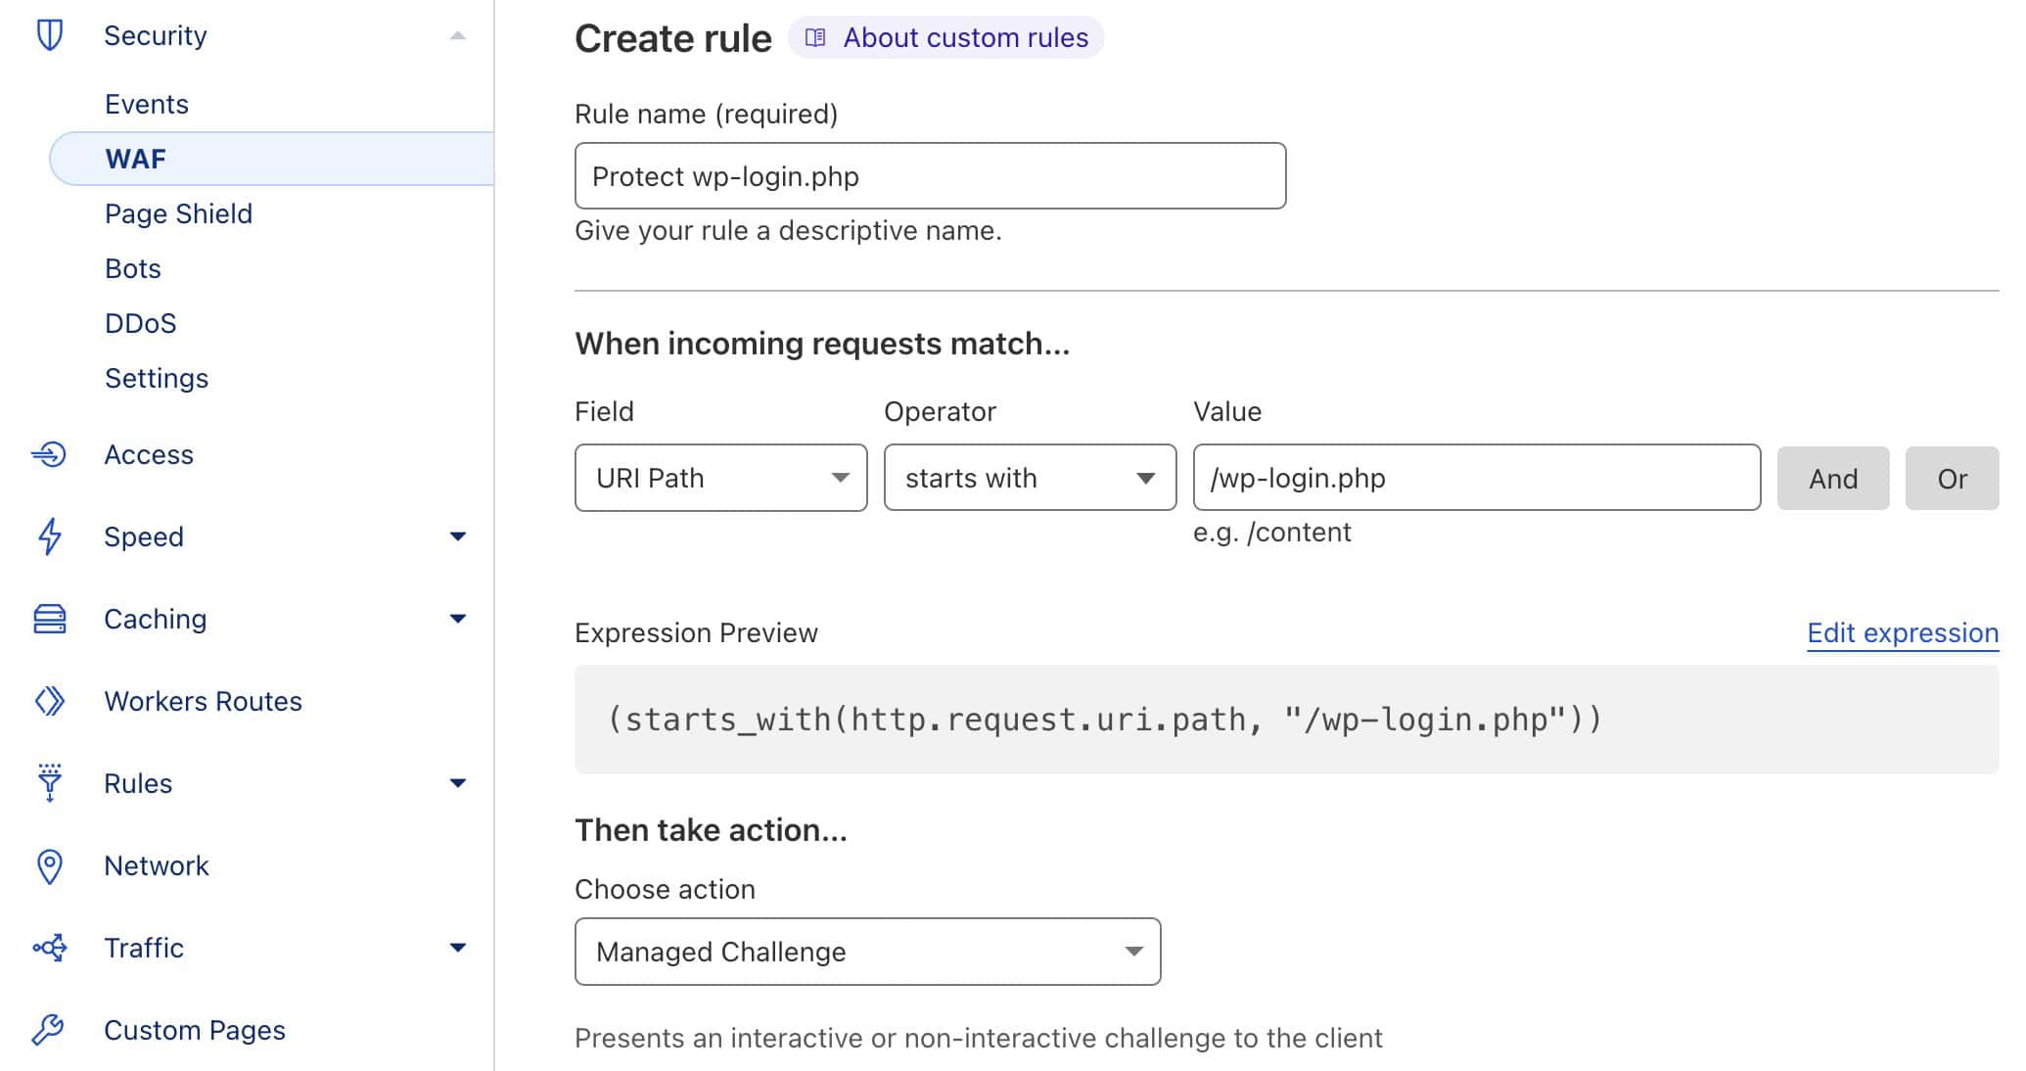This screenshot has height=1071, width=2026.
Task: Click the Speed lightning bolt icon
Action: pos(49,536)
